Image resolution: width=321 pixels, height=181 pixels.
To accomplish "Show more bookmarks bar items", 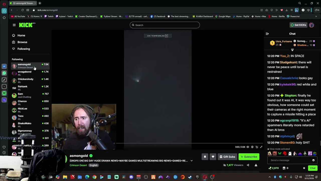I will pos(316,16).
